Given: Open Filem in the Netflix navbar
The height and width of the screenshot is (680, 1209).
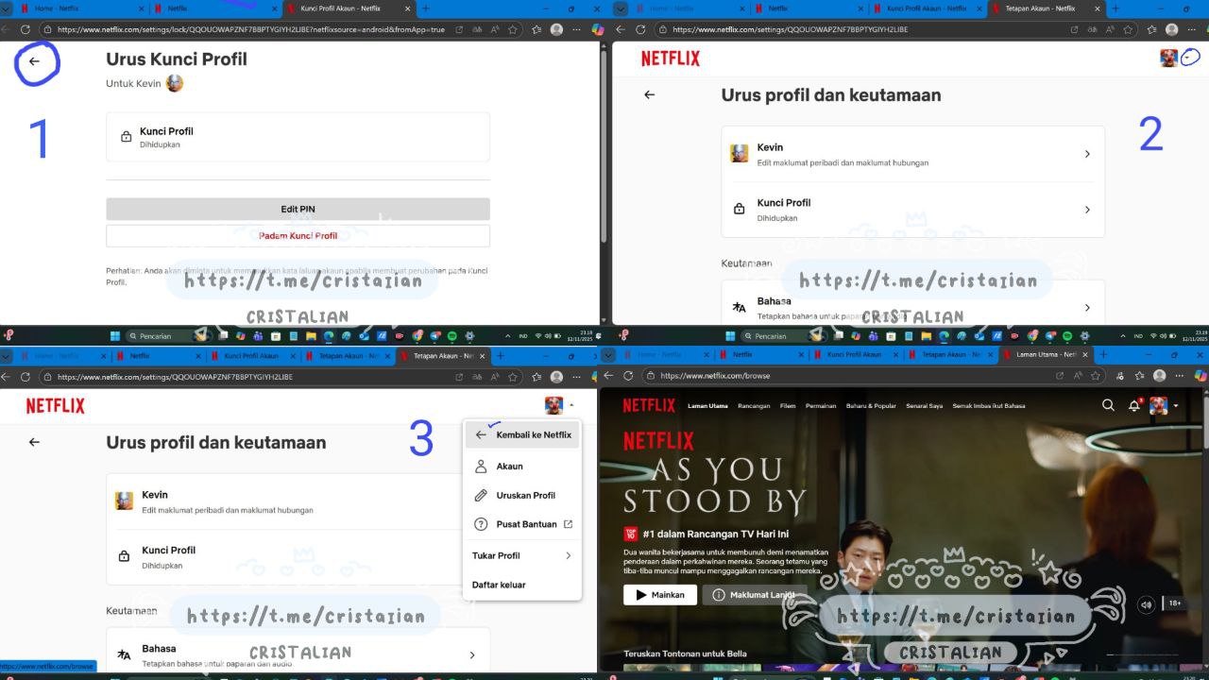Looking at the screenshot, I should click(x=788, y=406).
